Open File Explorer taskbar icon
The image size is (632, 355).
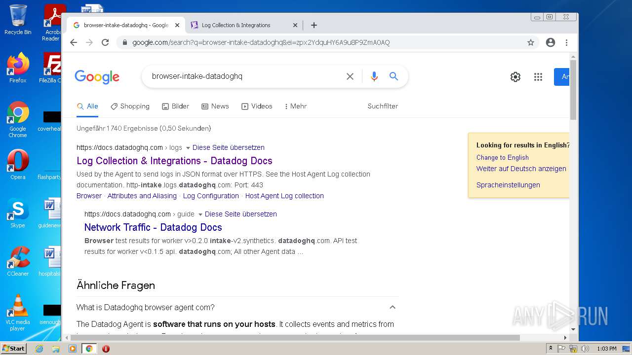[56, 349]
